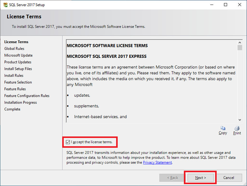Click the SQL Server Setup title bar icon
This screenshot has height=186, width=247.
click(x=5, y=5)
